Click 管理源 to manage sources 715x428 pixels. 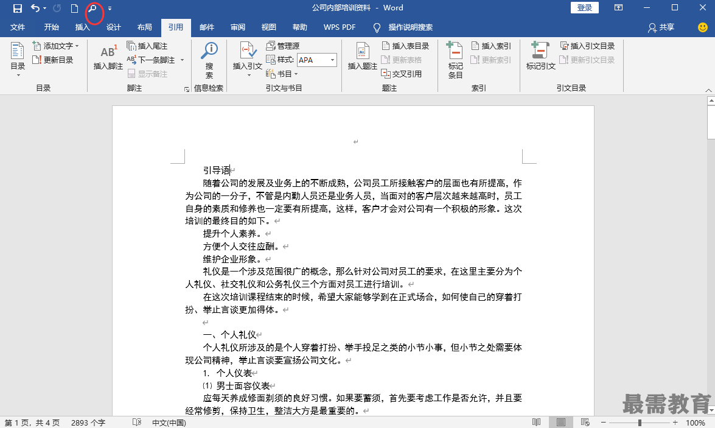(x=283, y=46)
